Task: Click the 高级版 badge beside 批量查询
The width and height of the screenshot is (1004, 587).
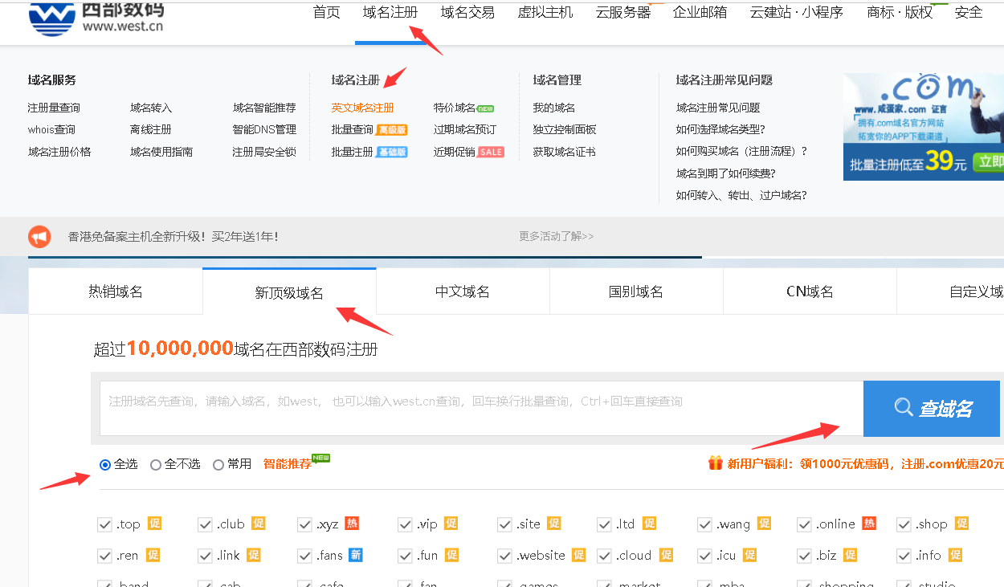Action: tap(392, 130)
